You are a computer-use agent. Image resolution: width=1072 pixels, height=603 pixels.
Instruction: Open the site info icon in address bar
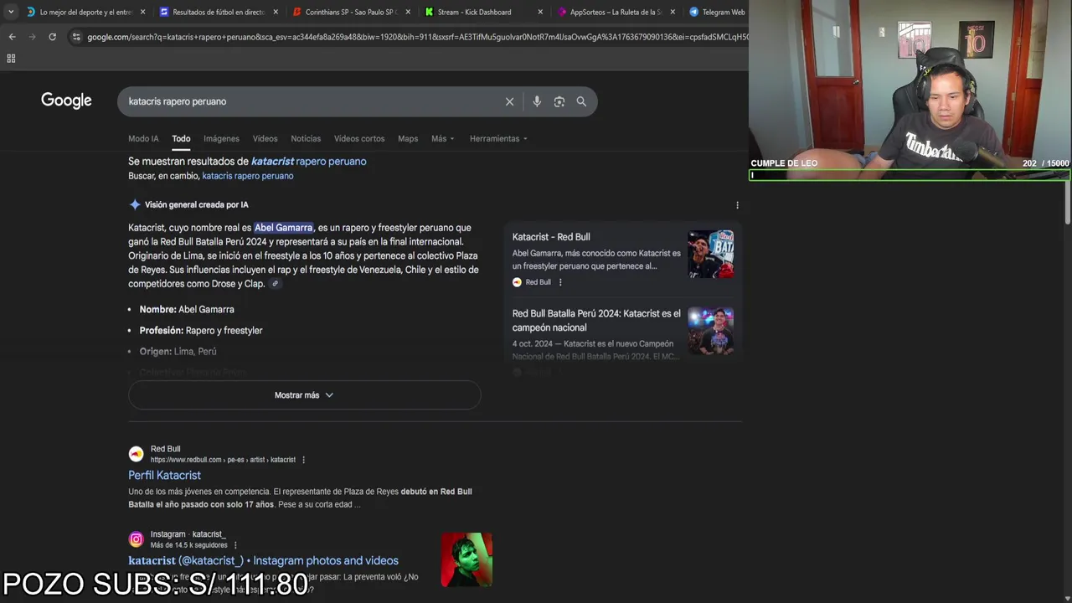click(76, 37)
